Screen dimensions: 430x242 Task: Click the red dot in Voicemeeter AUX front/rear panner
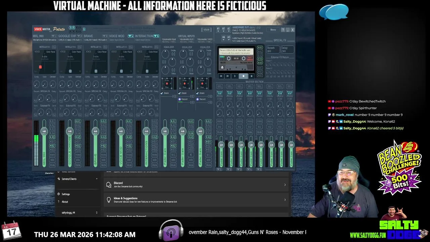coord(184,83)
